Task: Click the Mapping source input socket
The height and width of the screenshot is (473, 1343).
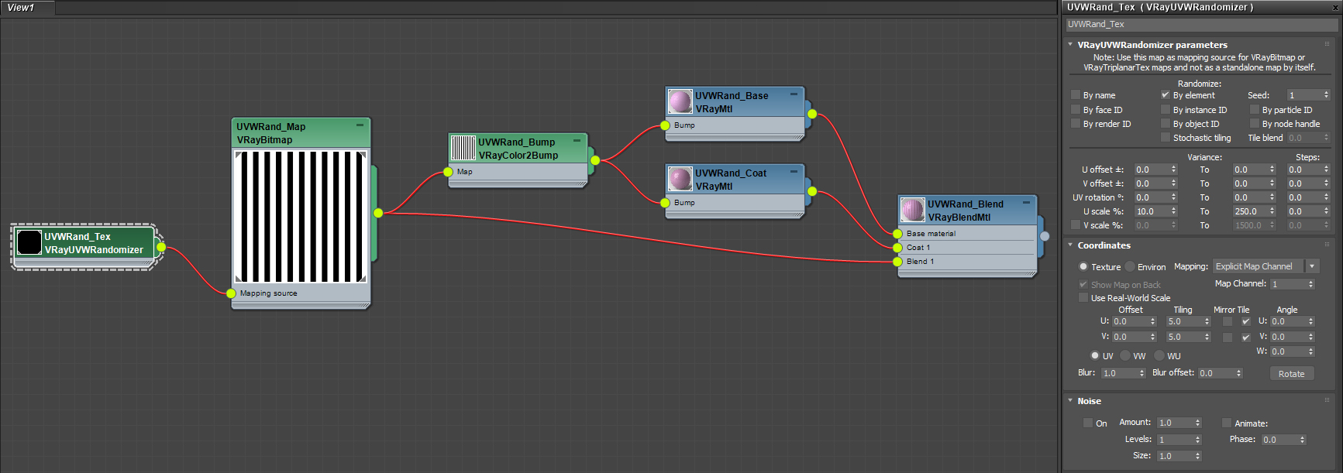Action: pos(231,293)
